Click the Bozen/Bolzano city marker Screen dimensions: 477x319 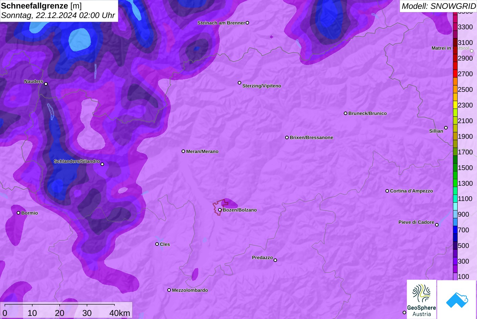click(x=220, y=210)
